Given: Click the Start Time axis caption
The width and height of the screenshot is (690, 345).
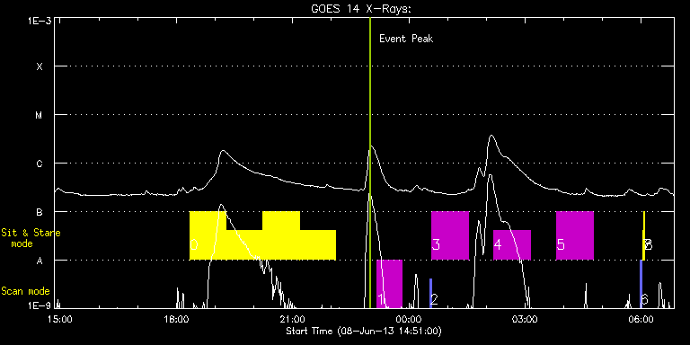Looking at the screenshot, I should [x=364, y=331].
